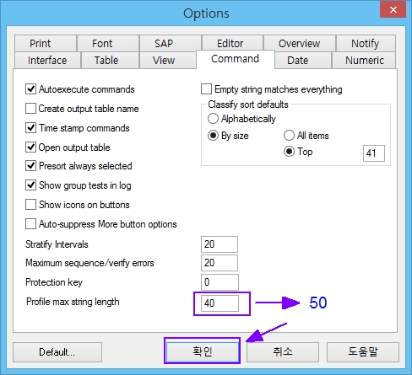Cancel with the 취소 button
This screenshot has width=412, height=375.
[x=283, y=352]
